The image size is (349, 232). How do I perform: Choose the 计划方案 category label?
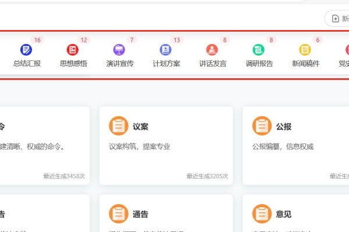point(166,64)
